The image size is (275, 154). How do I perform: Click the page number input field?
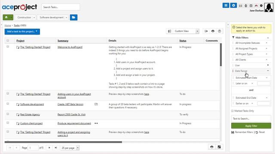[x=33, y=148]
